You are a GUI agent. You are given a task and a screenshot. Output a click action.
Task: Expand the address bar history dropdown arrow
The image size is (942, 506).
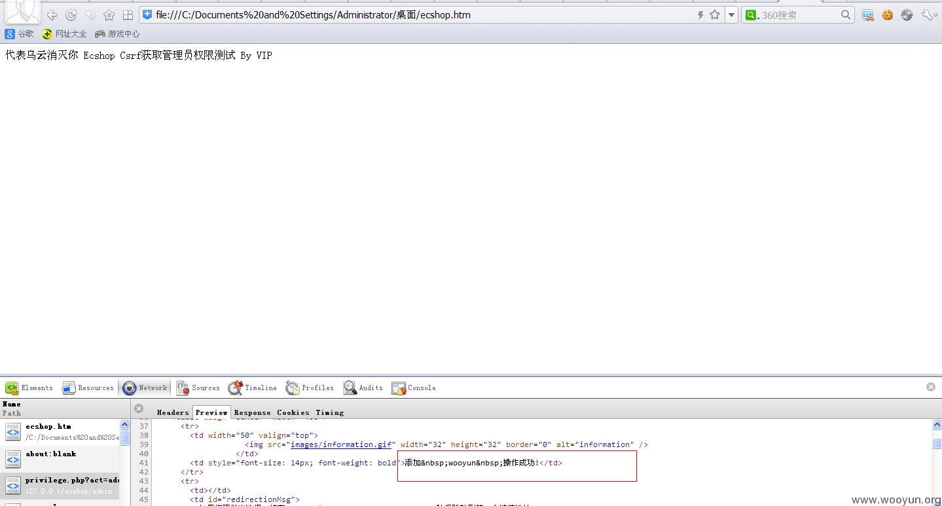click(732, 14)
